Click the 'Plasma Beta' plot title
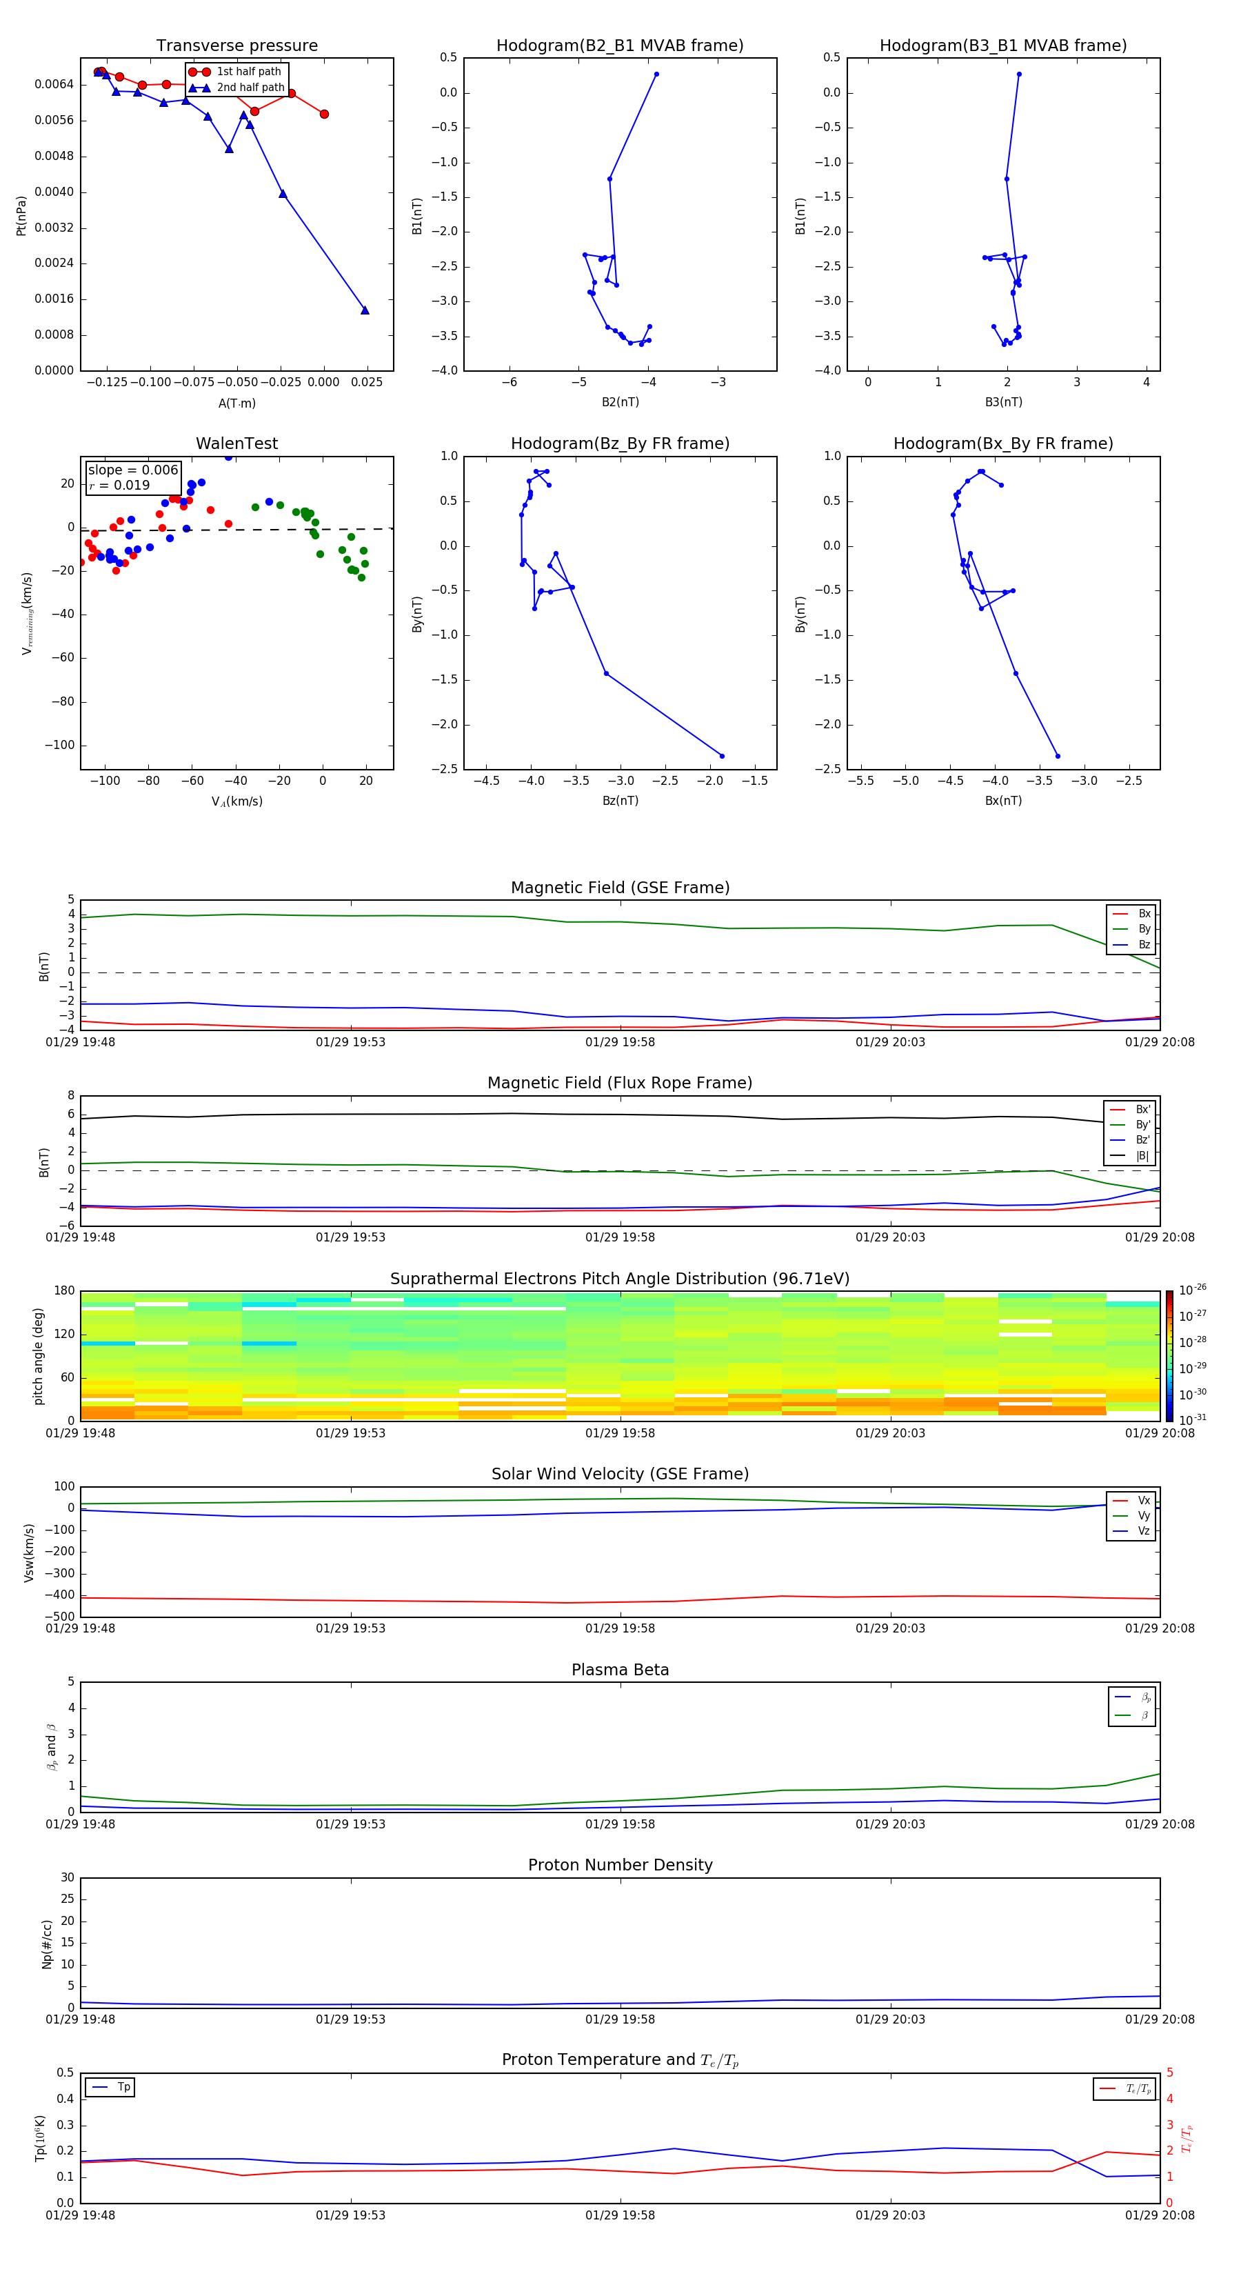This screenshot has height=2276, width=1241. click(620, 1670)
